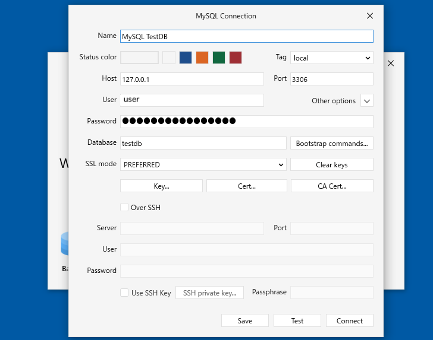Focus the masked MySQL Password field
Screen dimensions: 433x340
(x=247, y=122)
